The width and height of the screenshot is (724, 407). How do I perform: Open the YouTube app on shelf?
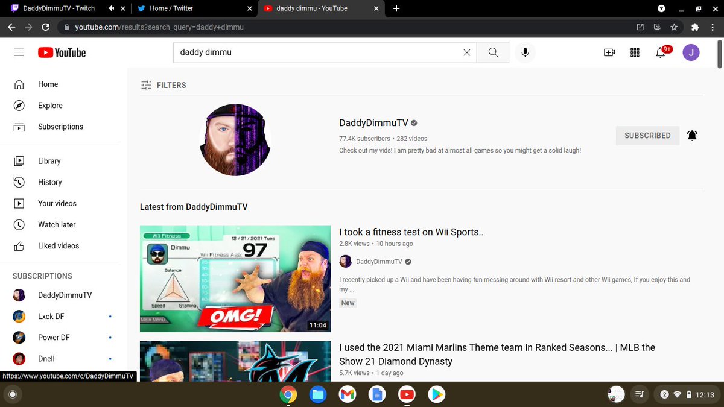pos(407,394)
